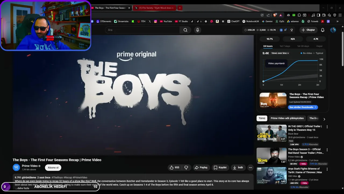The width and height of the screenshot is (344, 194).
Task: Switch to X'te Variety browser tab
Action: point(154,8)
